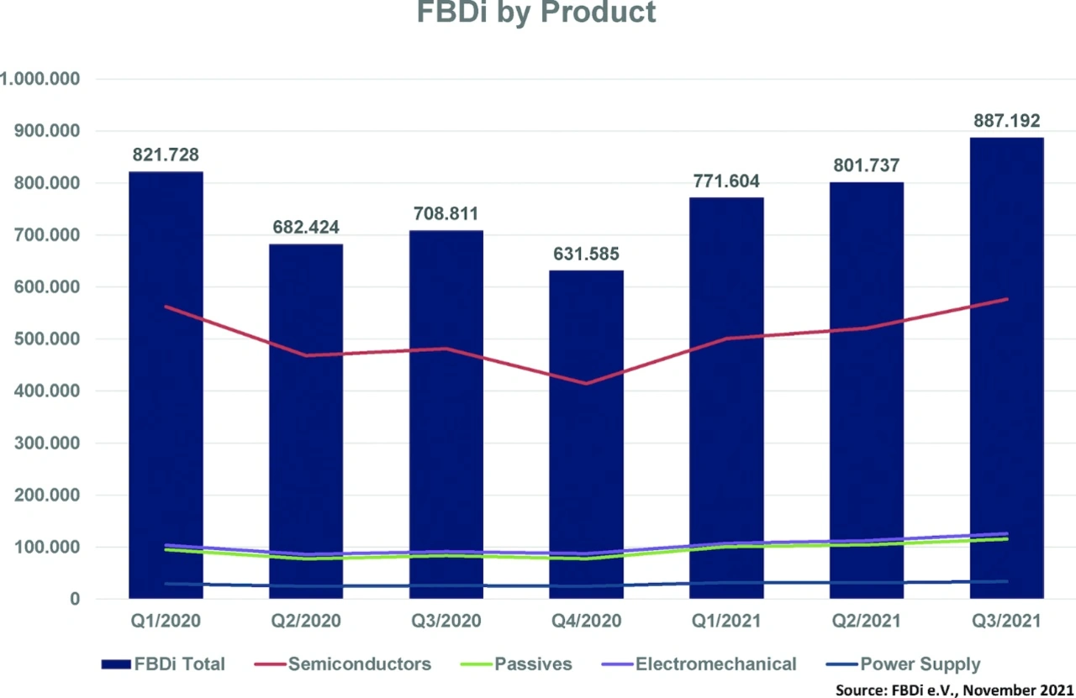
Task: Select the Electromechanical legend label
Action: [x=715, y=664]
